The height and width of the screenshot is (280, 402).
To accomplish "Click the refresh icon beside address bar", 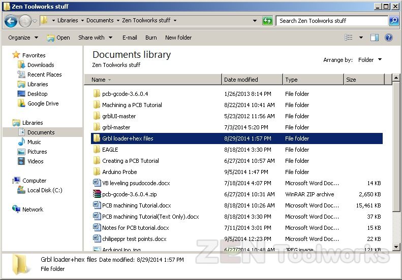I will [x=267, y=21].
